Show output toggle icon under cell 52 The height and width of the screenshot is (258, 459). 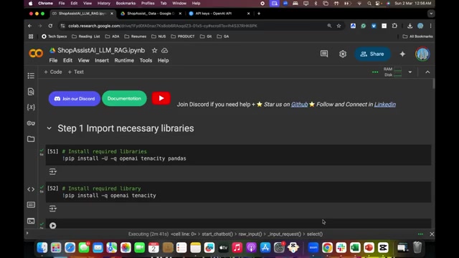pos(52,209)
